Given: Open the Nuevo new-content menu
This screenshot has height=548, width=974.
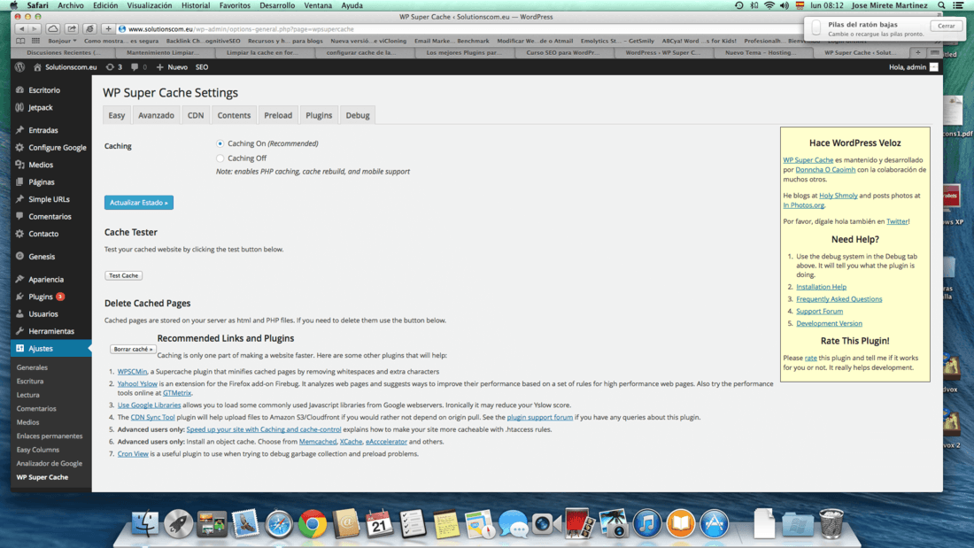Looking at the screenshot, I should [172, 67].
